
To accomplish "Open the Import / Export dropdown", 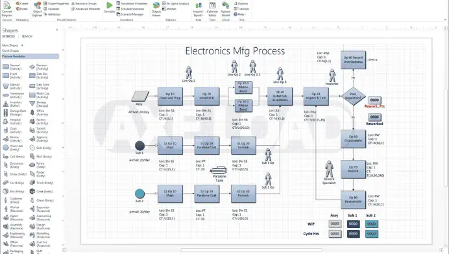I will point(198,9).
